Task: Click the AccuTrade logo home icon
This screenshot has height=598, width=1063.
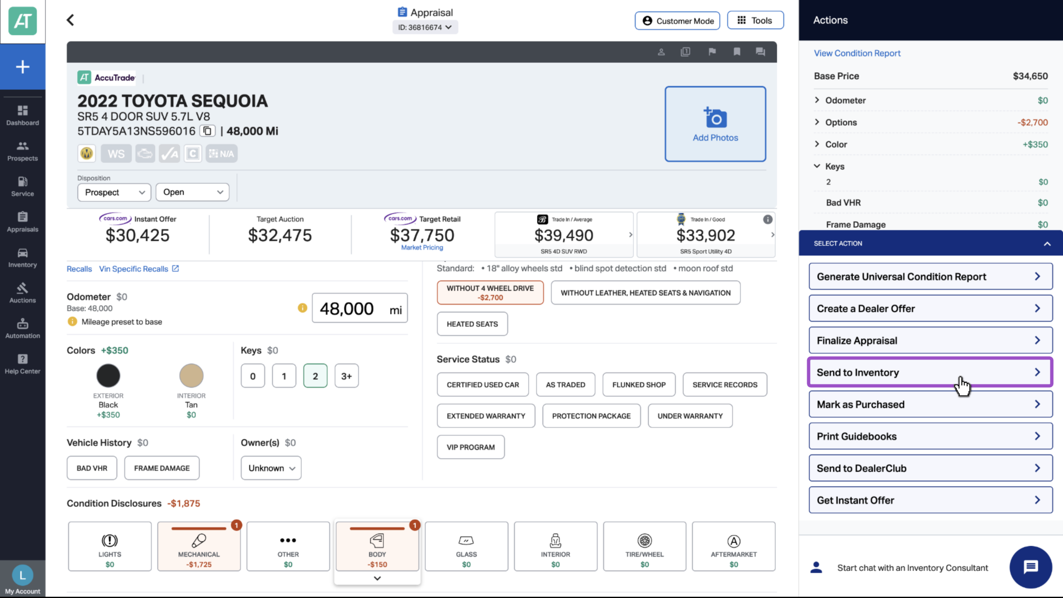Action: point(22,21)
